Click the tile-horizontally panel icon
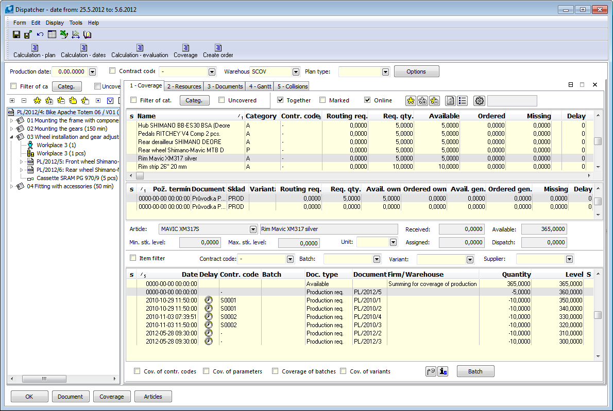This screenshot has width=613, height=411. 571,85
